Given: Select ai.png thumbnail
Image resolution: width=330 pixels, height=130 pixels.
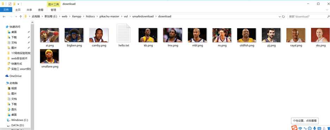Looking at the screenshot, I should click(49, 35).
